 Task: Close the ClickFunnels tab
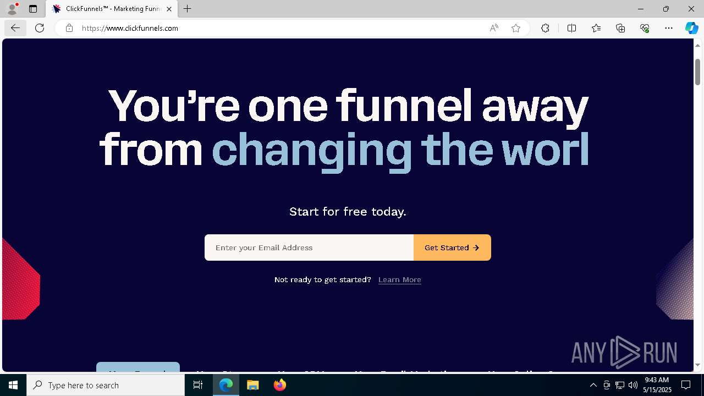click(169, 9)
